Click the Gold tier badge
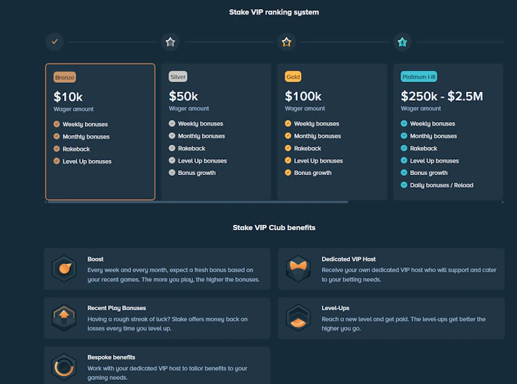 (293, 77)
